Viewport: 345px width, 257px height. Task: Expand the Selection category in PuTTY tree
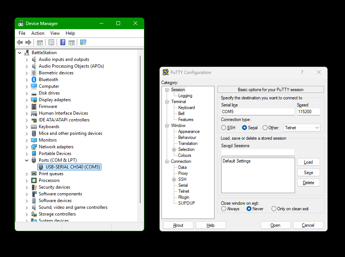pos(174,149)
